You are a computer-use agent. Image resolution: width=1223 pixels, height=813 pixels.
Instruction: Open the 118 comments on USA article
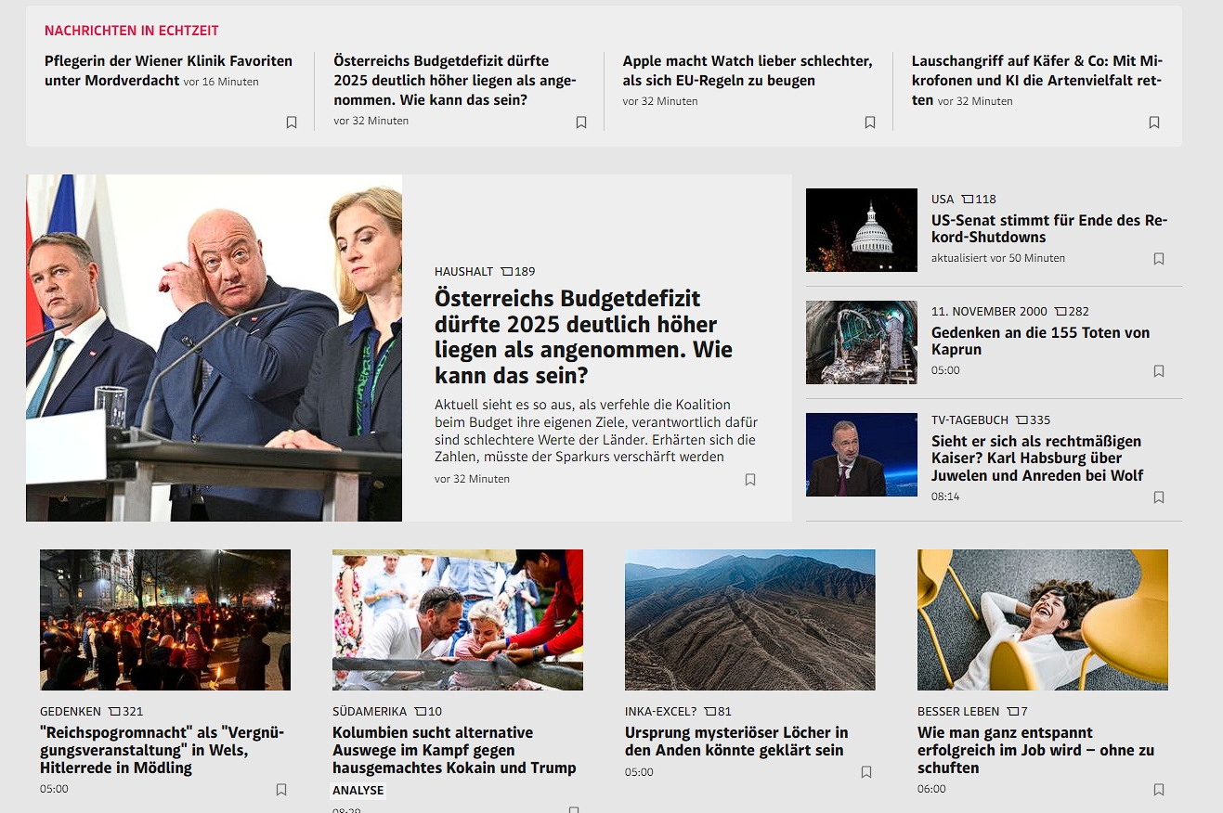[979, 200]
